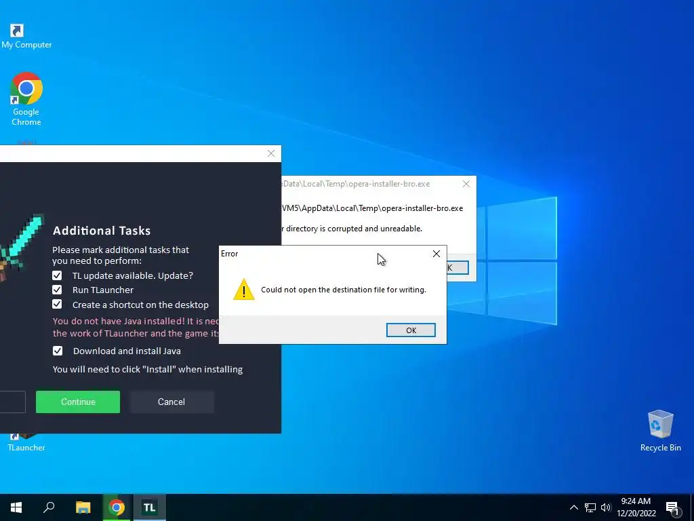Click 'Please mark additional tasks' text
The height and width of the screenshot is (521, 694).
click(121, 255)
